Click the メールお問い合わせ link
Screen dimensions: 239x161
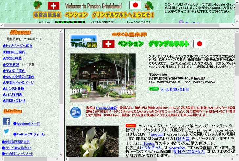tap(175, 89)
